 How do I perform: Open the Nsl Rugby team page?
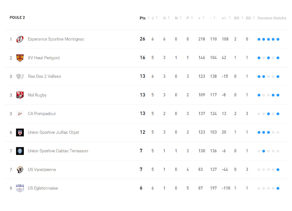coord(37,95)
